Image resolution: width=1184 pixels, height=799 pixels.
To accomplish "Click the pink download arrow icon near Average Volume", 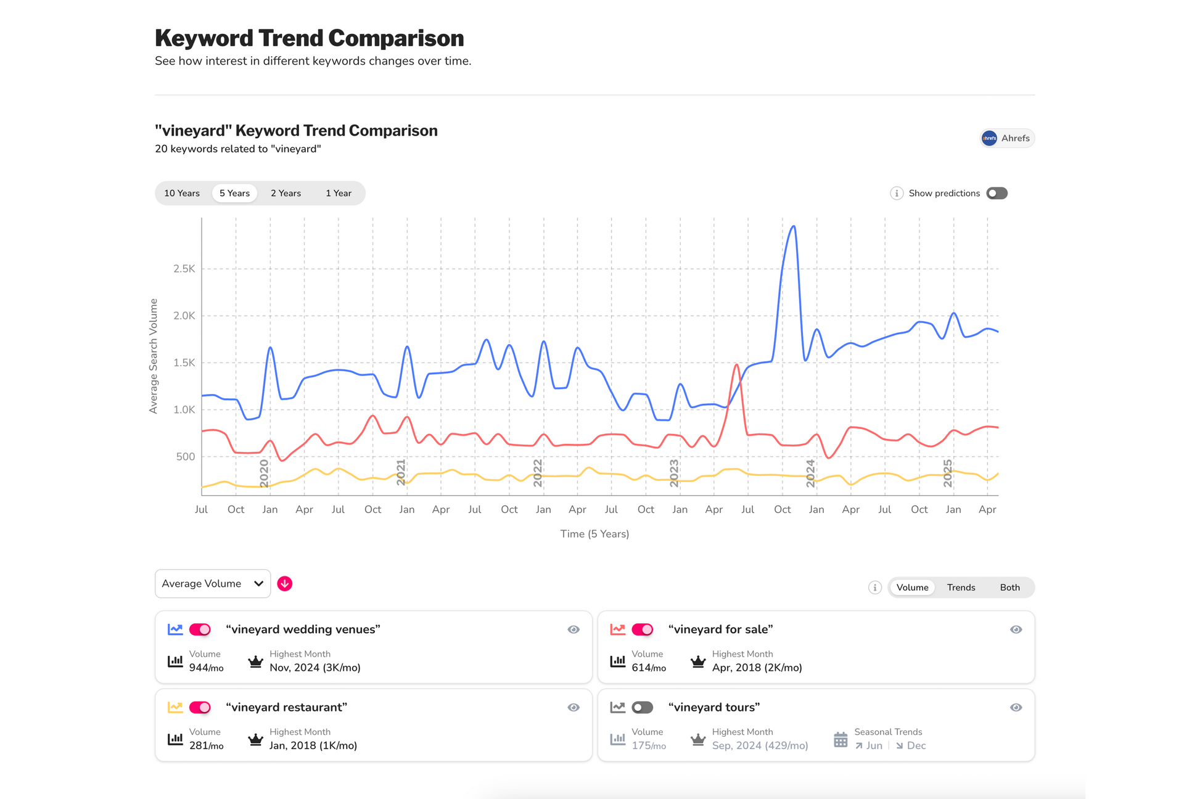I will [285, 583].
